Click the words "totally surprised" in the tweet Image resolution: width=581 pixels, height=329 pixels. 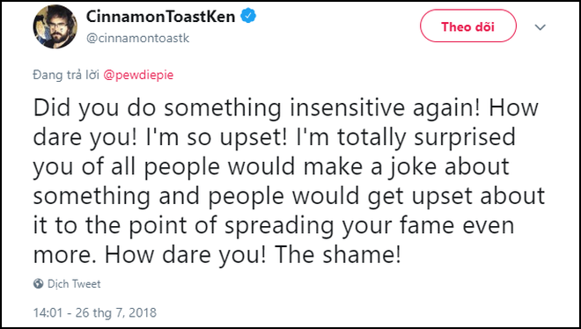pos(426,137)
